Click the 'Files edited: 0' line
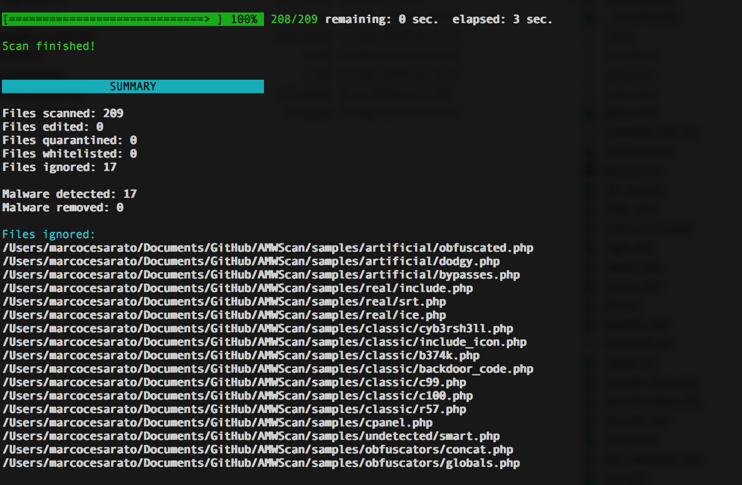 [53, 127]
